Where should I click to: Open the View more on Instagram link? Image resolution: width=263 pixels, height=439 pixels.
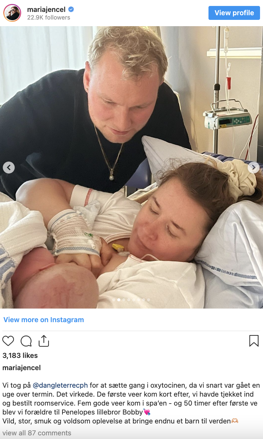(44, 320)
